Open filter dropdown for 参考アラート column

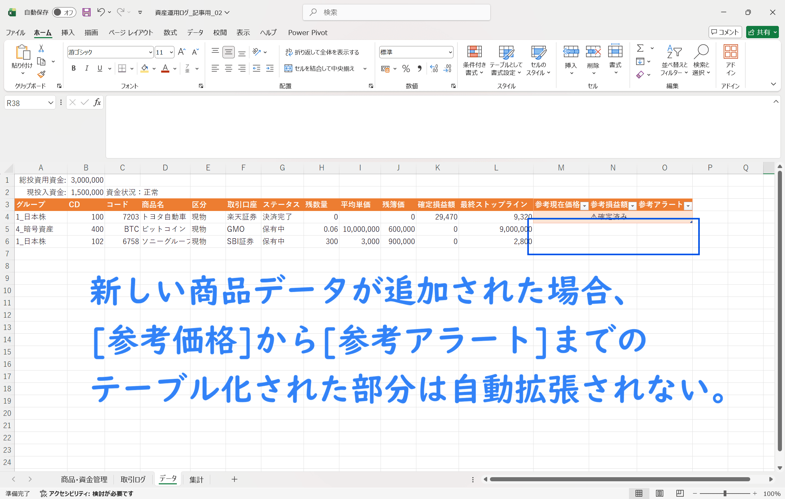(x=688, y=206)
